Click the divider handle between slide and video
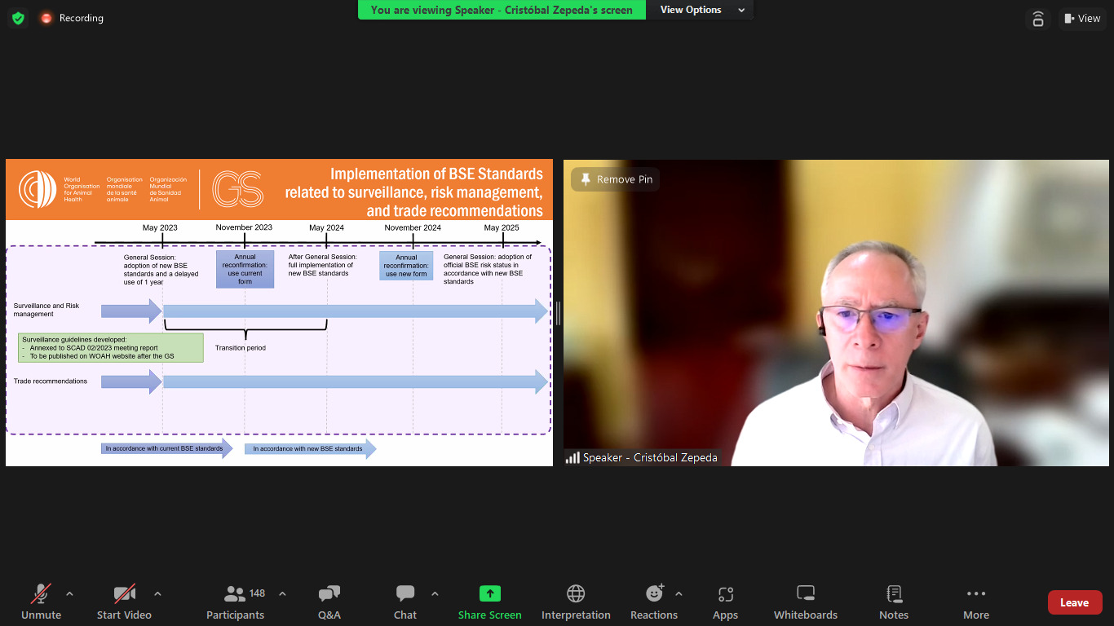The image size is (1114, 626). pyautogui.click(x=558, y=313)
